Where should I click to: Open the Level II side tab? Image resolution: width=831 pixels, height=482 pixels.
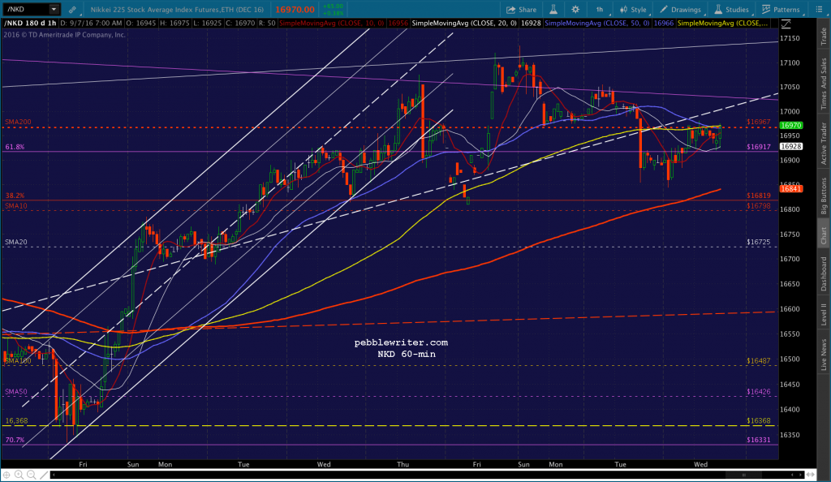[x=824, y=314]
